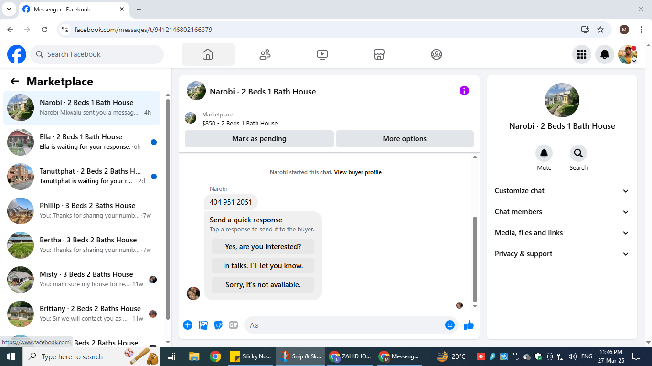Click the browser address bar URL

[143, 30]
